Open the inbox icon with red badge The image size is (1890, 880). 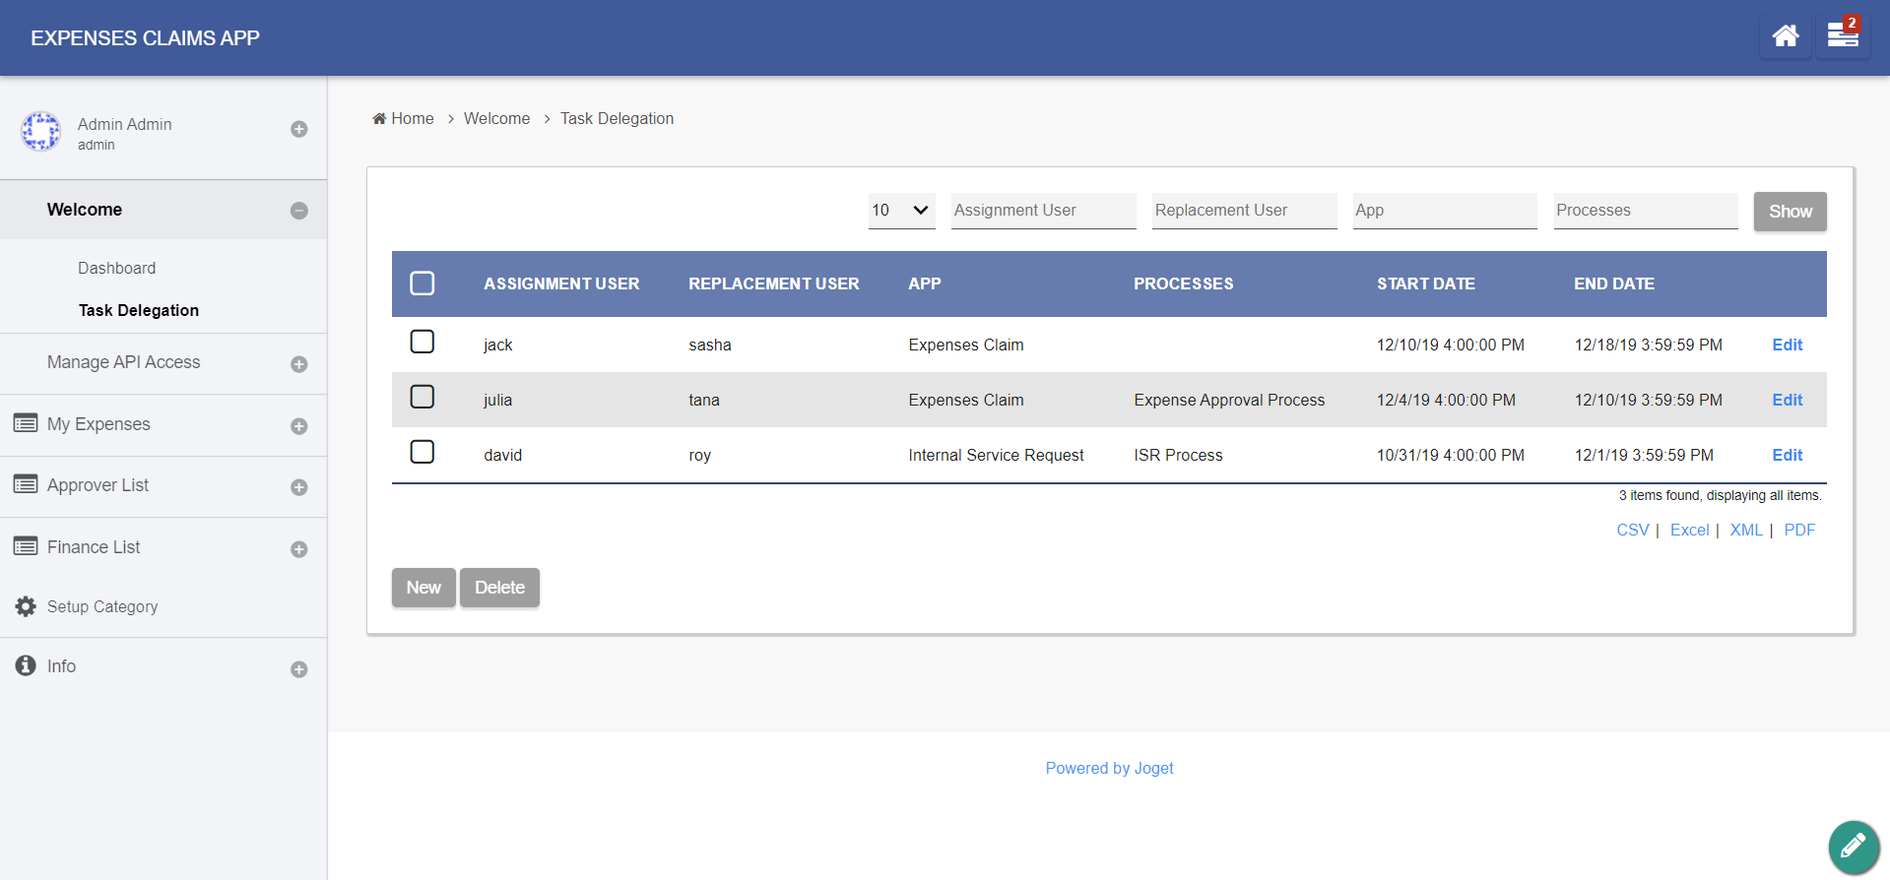[1842, 36]
